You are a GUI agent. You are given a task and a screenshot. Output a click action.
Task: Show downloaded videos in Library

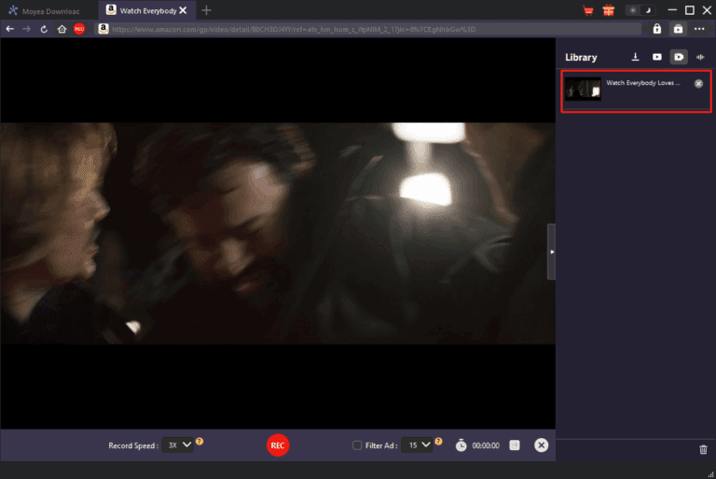(x=657, y=57)
